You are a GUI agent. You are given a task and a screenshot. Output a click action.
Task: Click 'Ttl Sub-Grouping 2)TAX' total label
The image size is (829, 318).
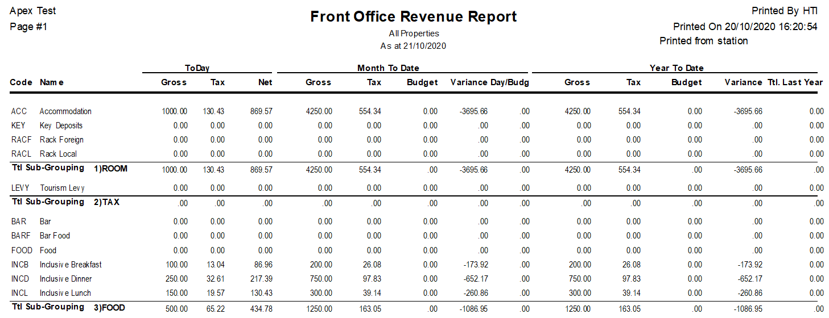[65, 202]
